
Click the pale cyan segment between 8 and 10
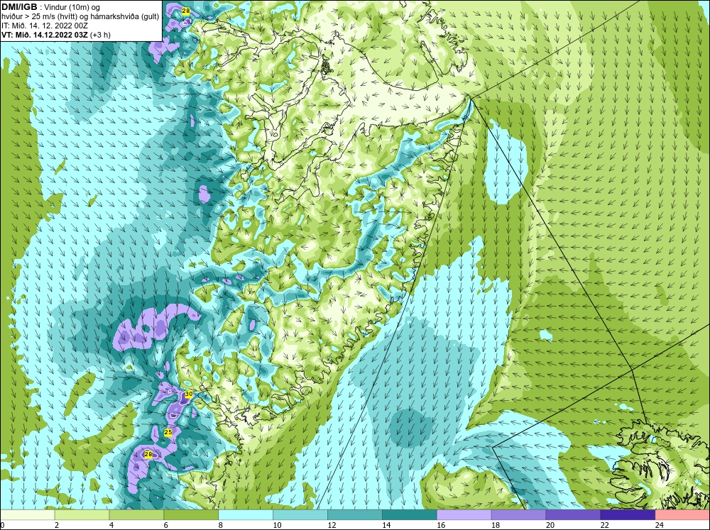point(246,515)
